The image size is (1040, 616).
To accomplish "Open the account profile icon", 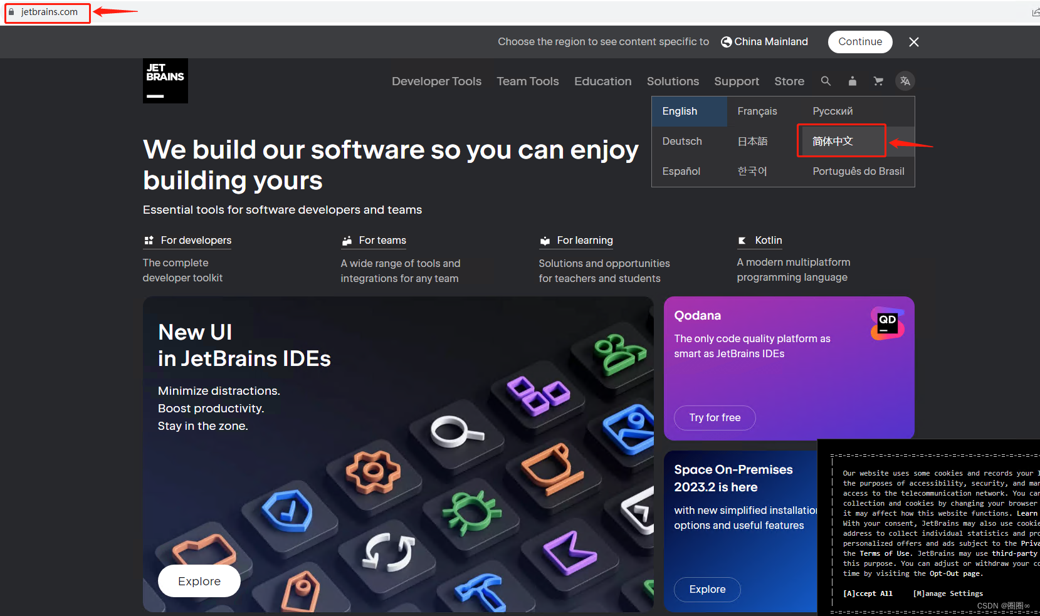I will (852, 81).
